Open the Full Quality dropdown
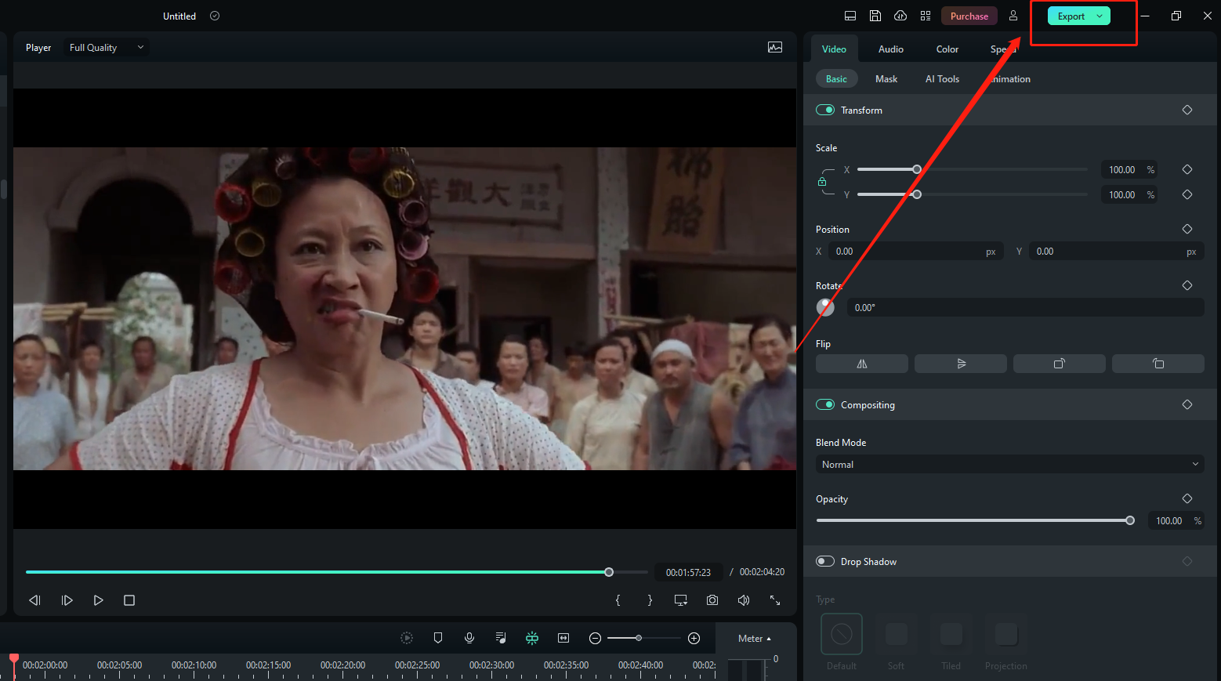 click(107, 48)
